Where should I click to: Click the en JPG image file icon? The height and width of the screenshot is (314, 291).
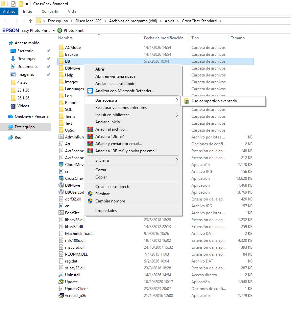click(x=61, y=206)
